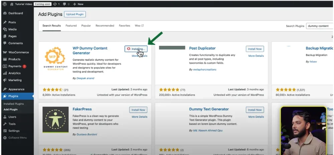
Task: Open author metaphorcreations link
Action: [204, 70]
